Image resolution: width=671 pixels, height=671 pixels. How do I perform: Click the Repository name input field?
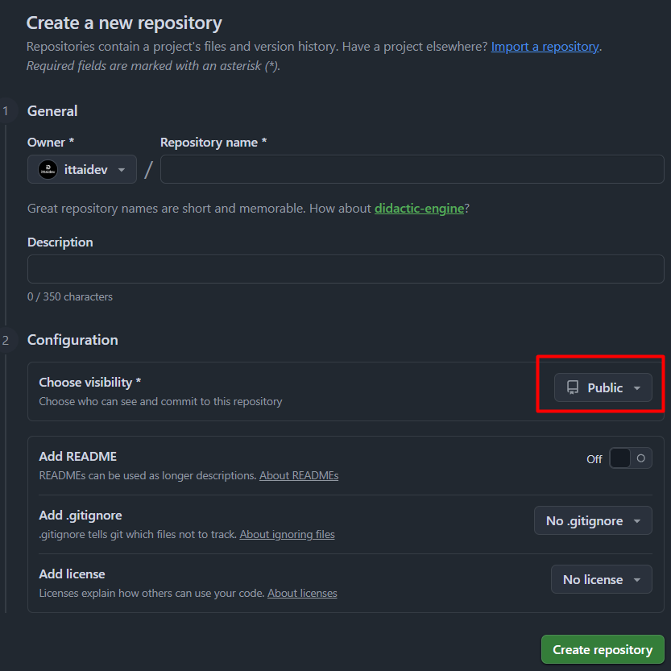click(411, 169)
